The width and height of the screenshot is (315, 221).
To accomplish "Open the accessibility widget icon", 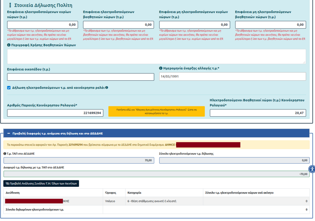I will (312, 169).
